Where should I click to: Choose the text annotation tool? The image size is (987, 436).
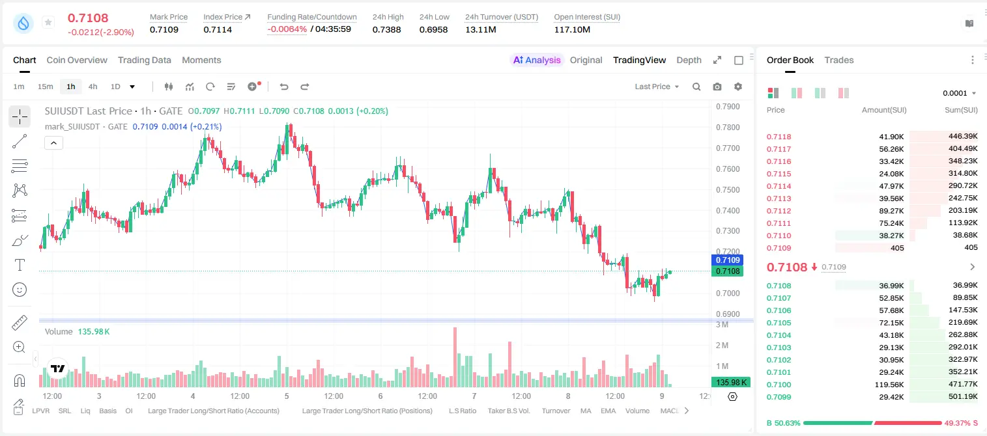pyautogui.click(x=20, y=265)
